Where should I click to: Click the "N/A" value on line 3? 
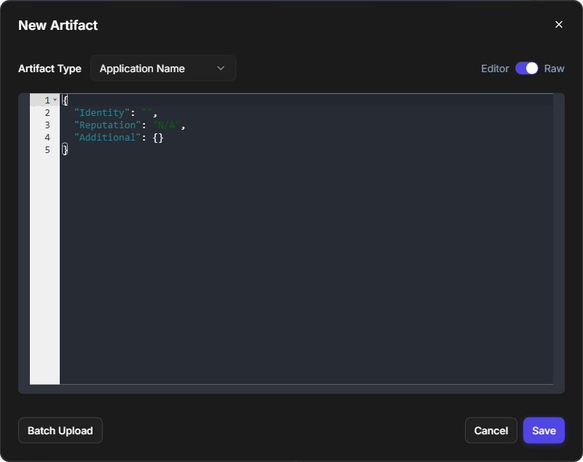tap(167, 125)
